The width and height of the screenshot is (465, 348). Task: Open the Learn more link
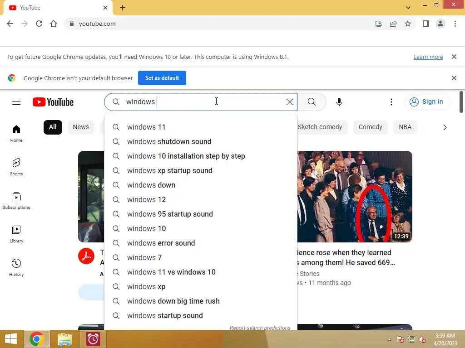428,57
